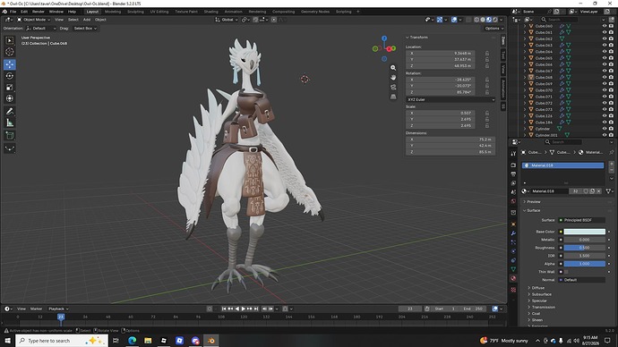Click the Base Color swatch
The image size is (618, 347).
[x=585, y=232]
